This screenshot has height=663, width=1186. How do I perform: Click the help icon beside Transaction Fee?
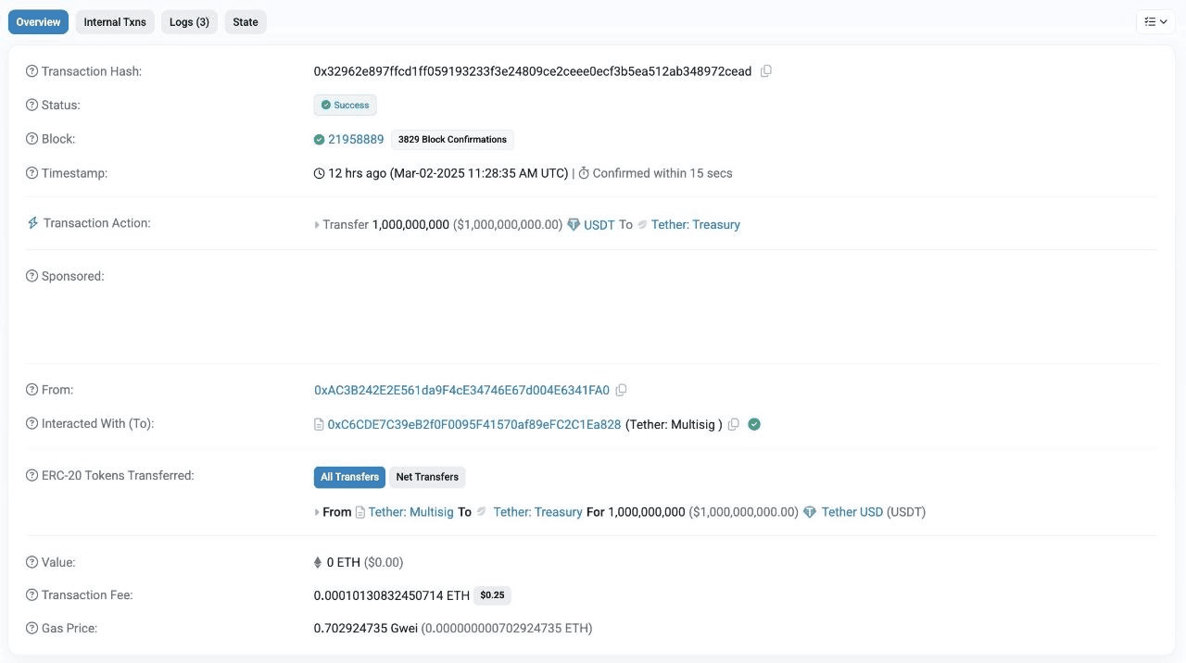pos(32,595)
